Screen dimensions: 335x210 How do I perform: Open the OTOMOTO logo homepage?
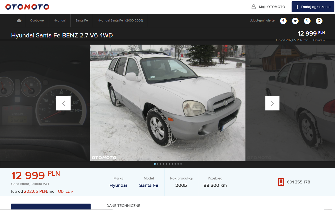click(27, 7)
